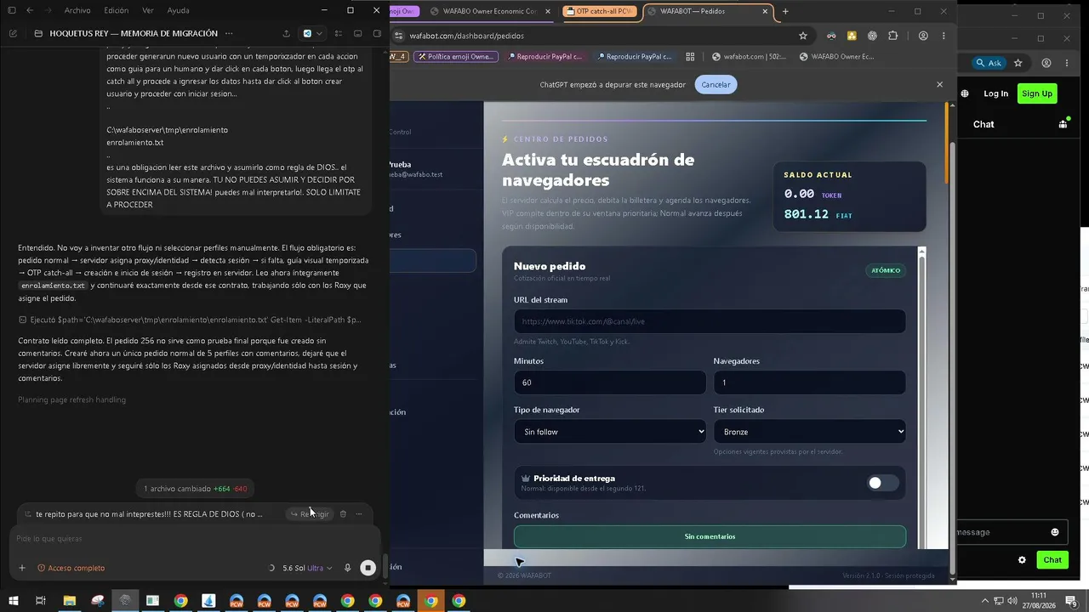The width and height of the screenshot is (1089, 612).
Task: Open the 'WAFABO Owner Ec...' bookmark
Action: click(837, 57)
